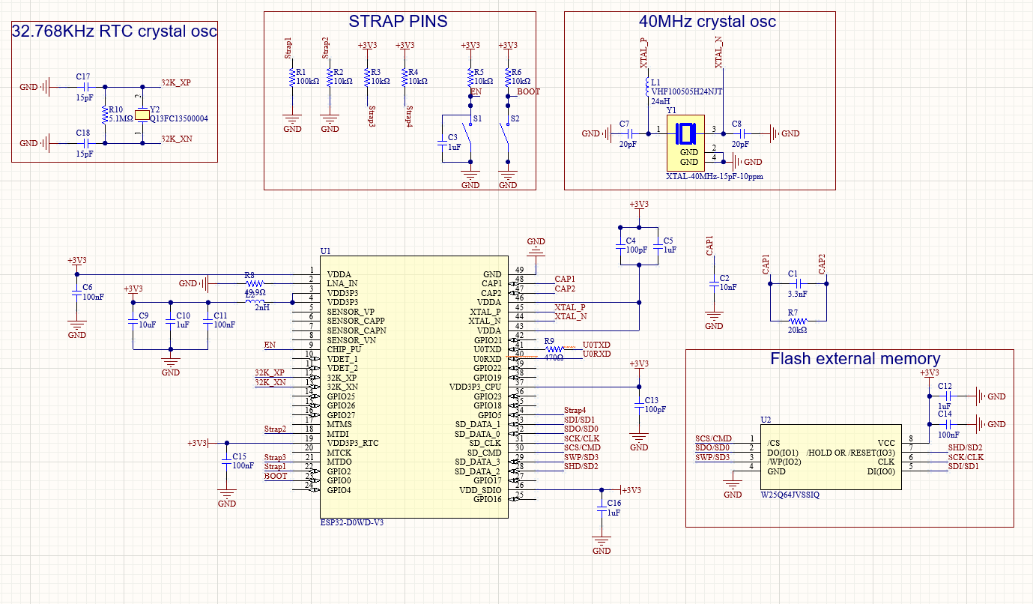Click the 'CHIP_PU' pin name on U1

coord(345,349)
